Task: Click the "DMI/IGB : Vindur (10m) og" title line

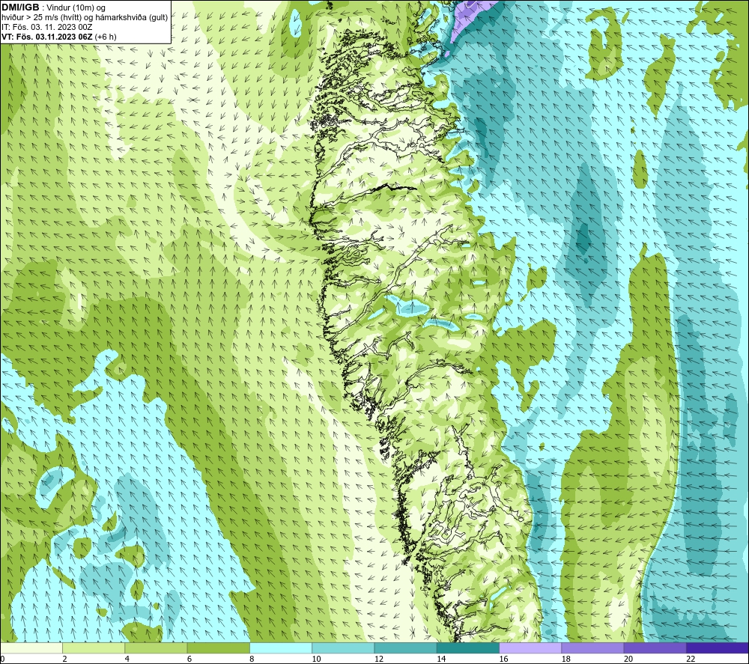Action: click(x=53, y=7)
